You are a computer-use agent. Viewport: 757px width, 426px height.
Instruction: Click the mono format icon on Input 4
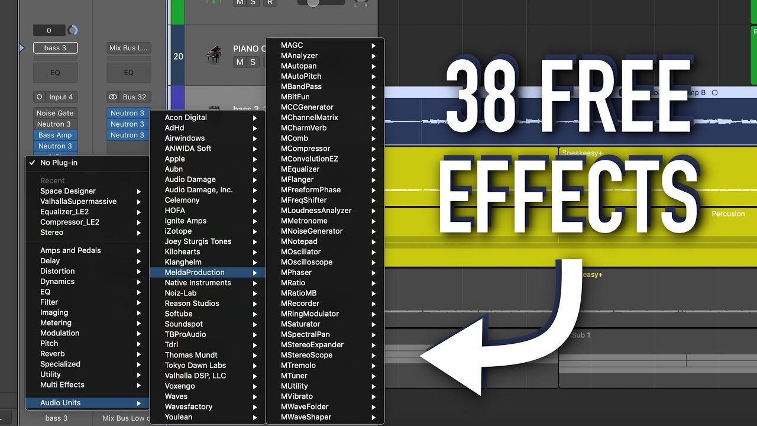point(40,97)
